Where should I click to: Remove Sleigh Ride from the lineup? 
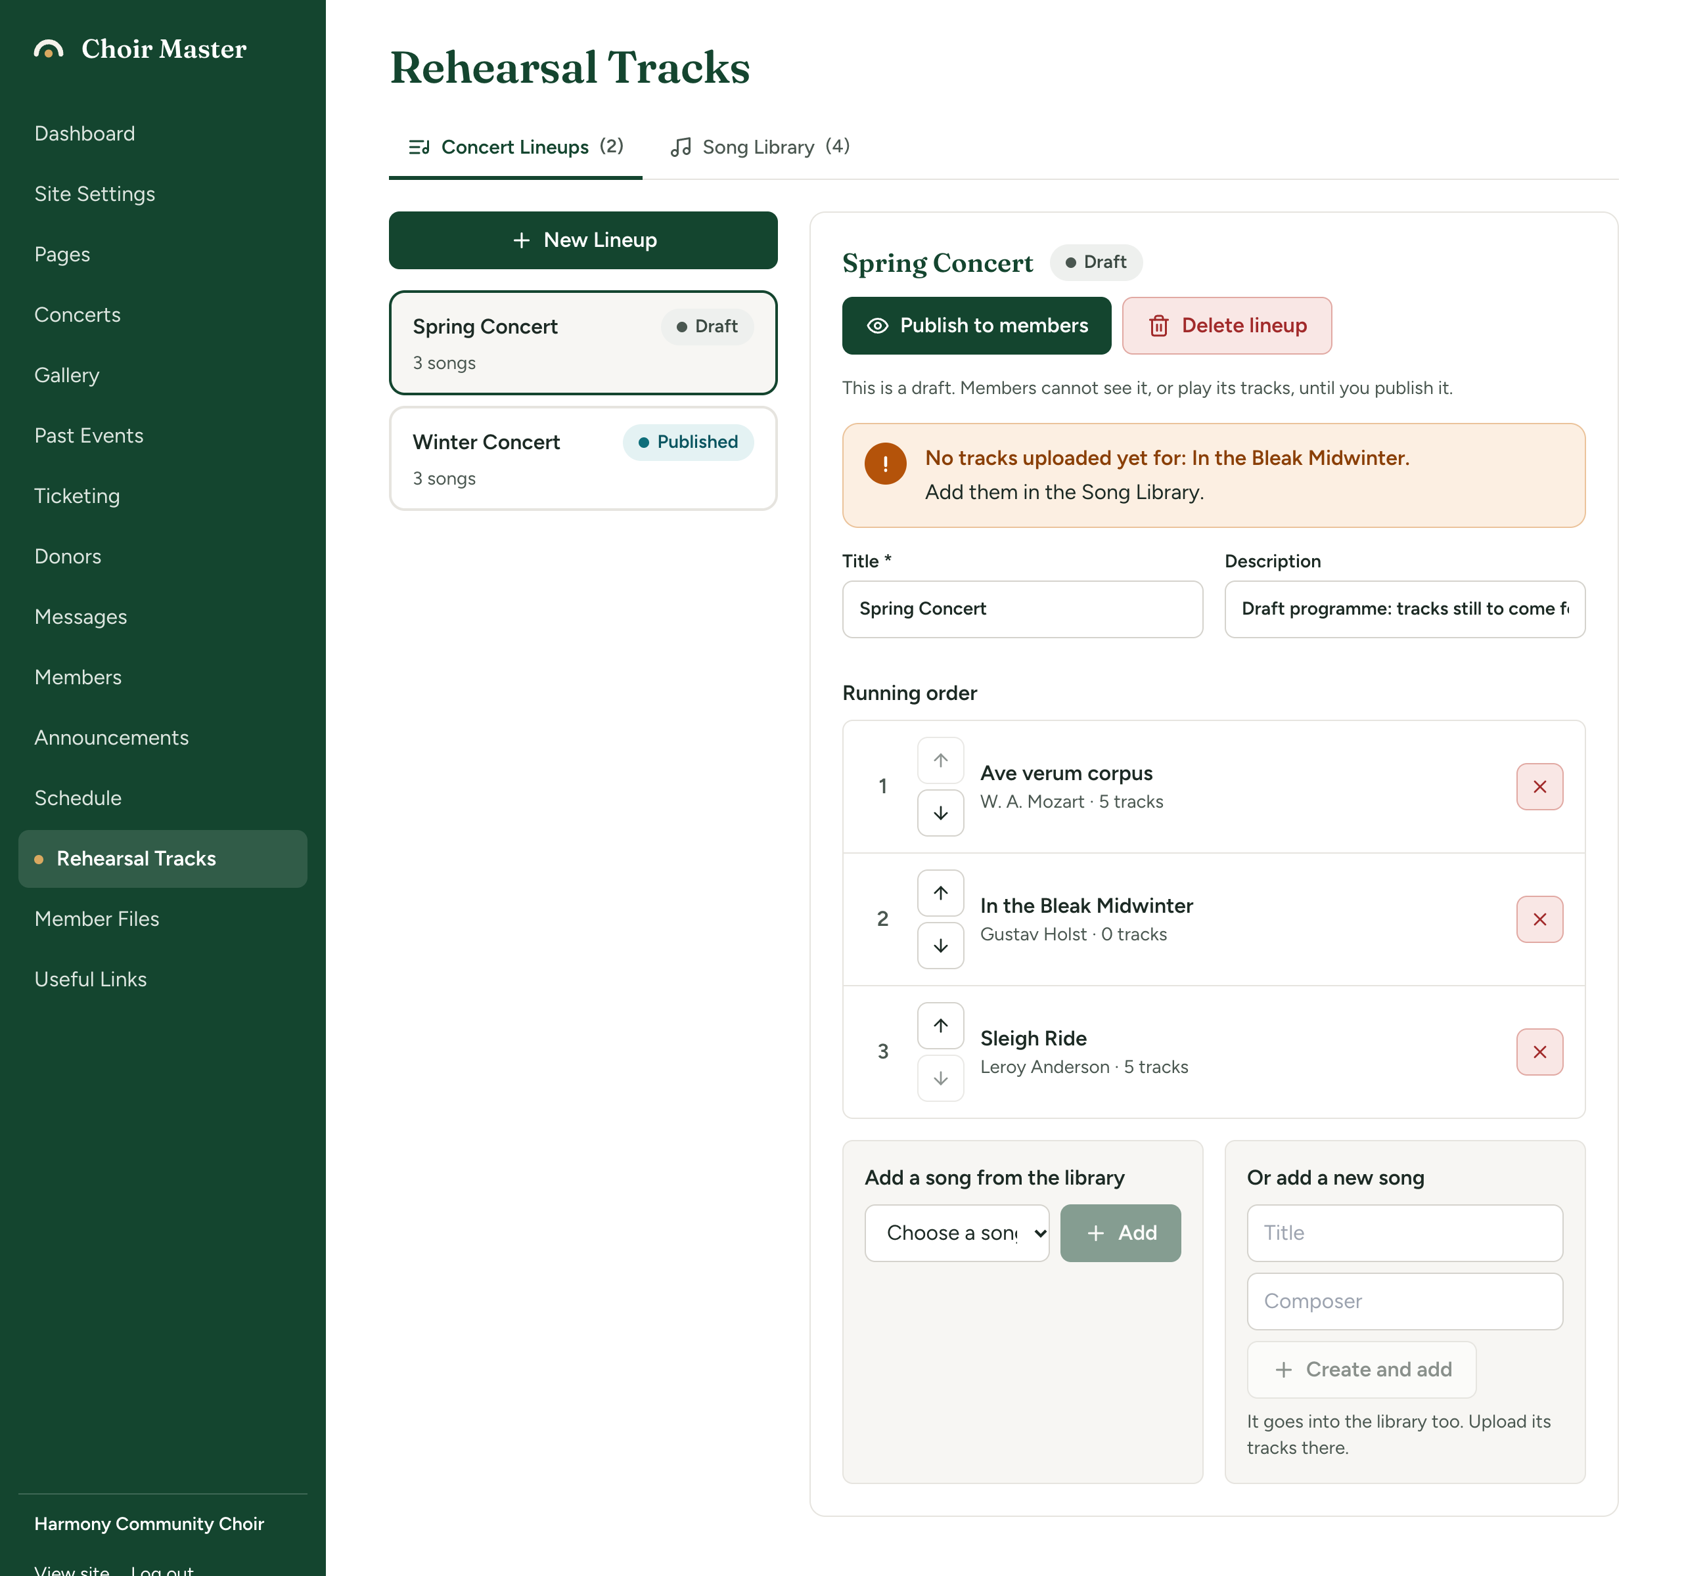pos(1539,1052)
